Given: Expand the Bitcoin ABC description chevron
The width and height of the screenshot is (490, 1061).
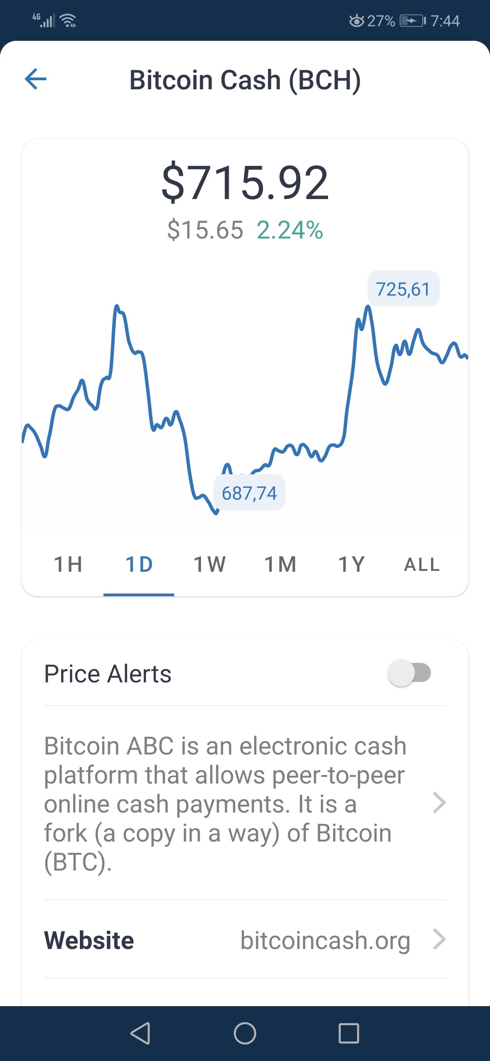Looking at the screenshot, I should pos(439,803).
